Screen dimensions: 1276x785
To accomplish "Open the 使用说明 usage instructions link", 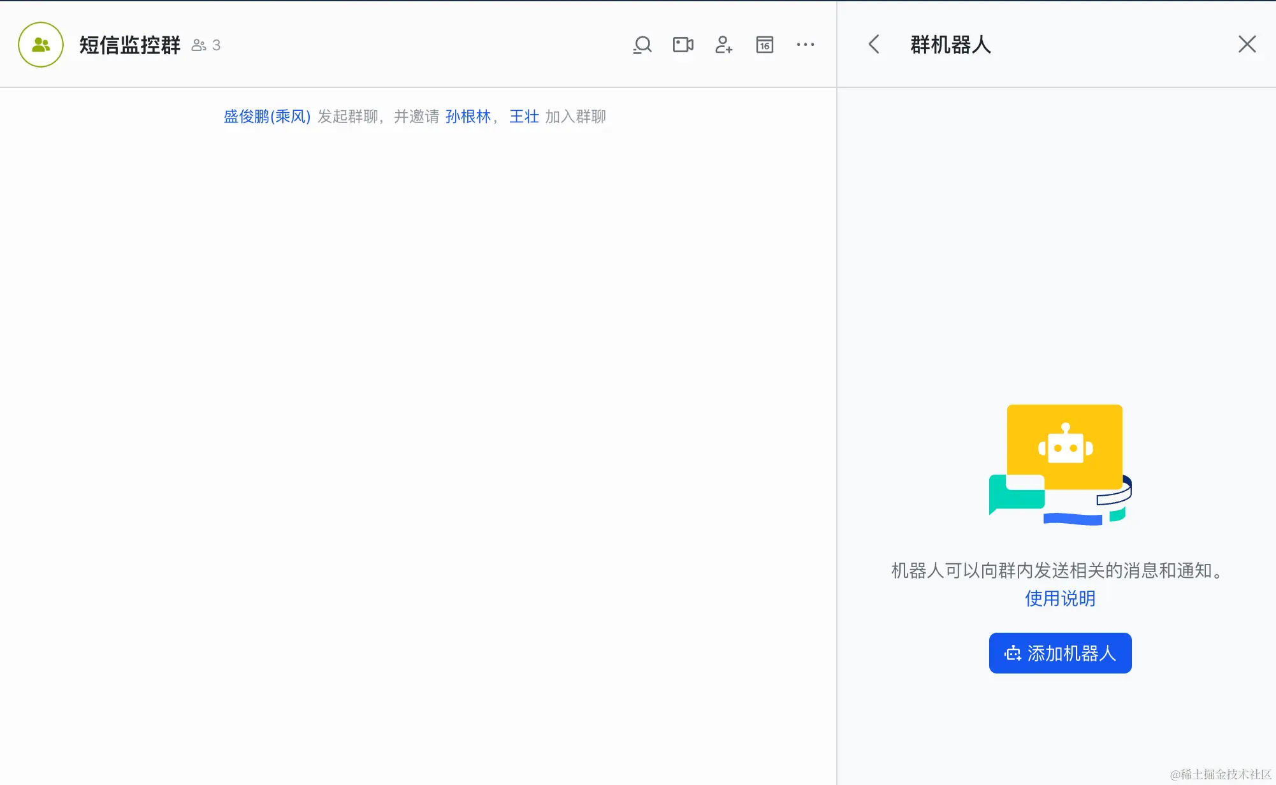I will click(1060, 598).
